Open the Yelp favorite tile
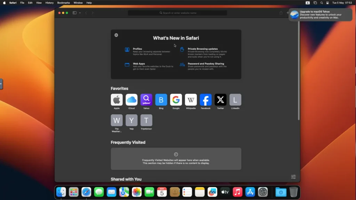356x200 pixels. 131,120
